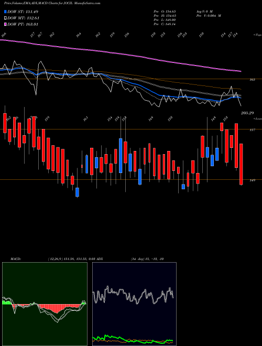Click the 'Pre V: 0.004 M' text
This screenshot has width=262, height=346.
point(209,16)
